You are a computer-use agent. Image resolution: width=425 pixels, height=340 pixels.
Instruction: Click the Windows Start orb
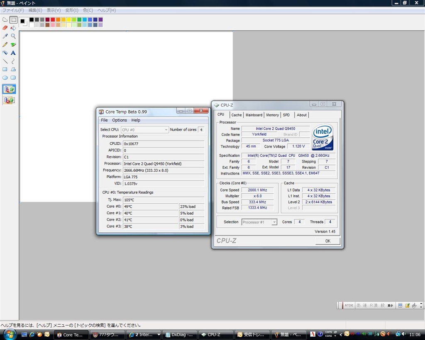pyautogui.click(x=9, y=334)
